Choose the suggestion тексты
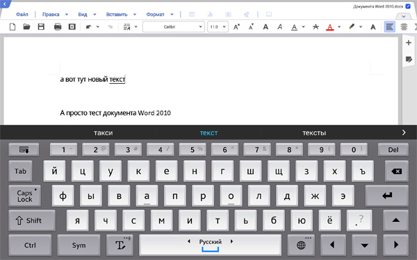This screenshot has width=417, height=260. click(x=314, y=132)
